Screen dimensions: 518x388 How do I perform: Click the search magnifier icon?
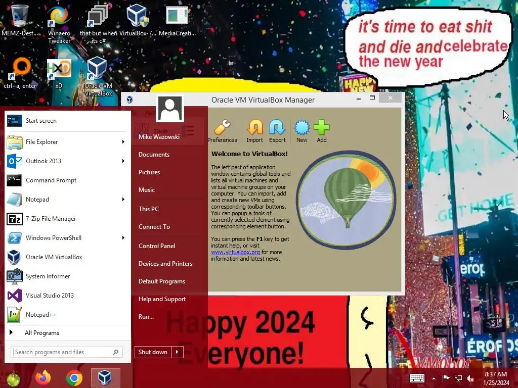coord(116,352)
